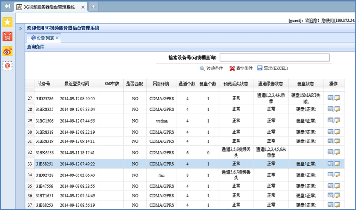Open the shopping bag sidebar icon
The height and width of the screenshot is (210, 356).
tap(7, 37)
